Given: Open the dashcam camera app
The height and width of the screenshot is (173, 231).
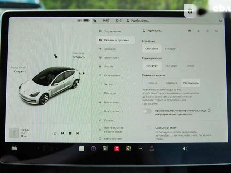Looking at the screenshot, I should pyautogui.click(x=93, y=148).
